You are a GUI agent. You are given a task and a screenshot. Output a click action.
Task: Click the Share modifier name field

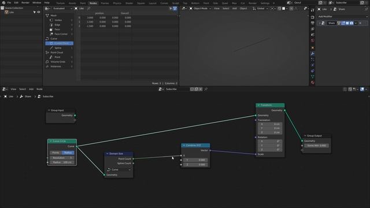(x=331, y=23)
